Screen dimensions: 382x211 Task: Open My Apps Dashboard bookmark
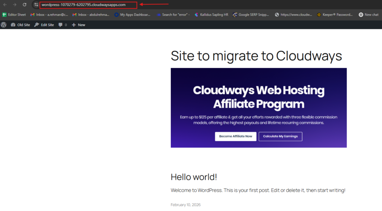click(132, 15)
